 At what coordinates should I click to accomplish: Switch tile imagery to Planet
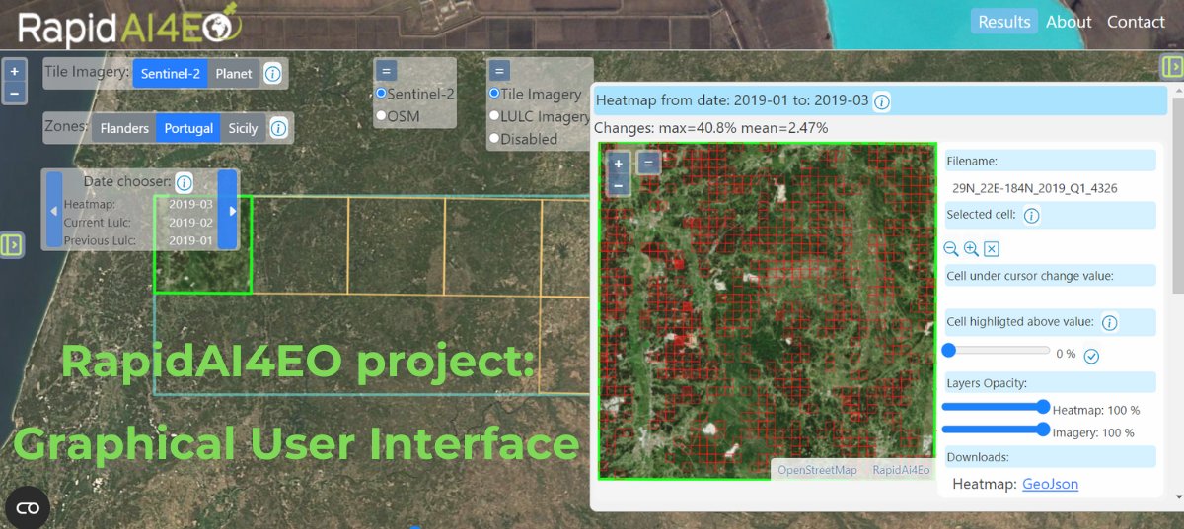(x=234, y=74)
